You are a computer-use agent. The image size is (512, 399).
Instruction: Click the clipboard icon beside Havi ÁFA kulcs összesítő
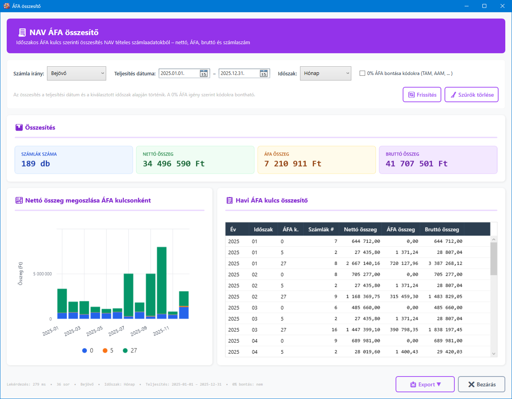(x=229, y=200)
